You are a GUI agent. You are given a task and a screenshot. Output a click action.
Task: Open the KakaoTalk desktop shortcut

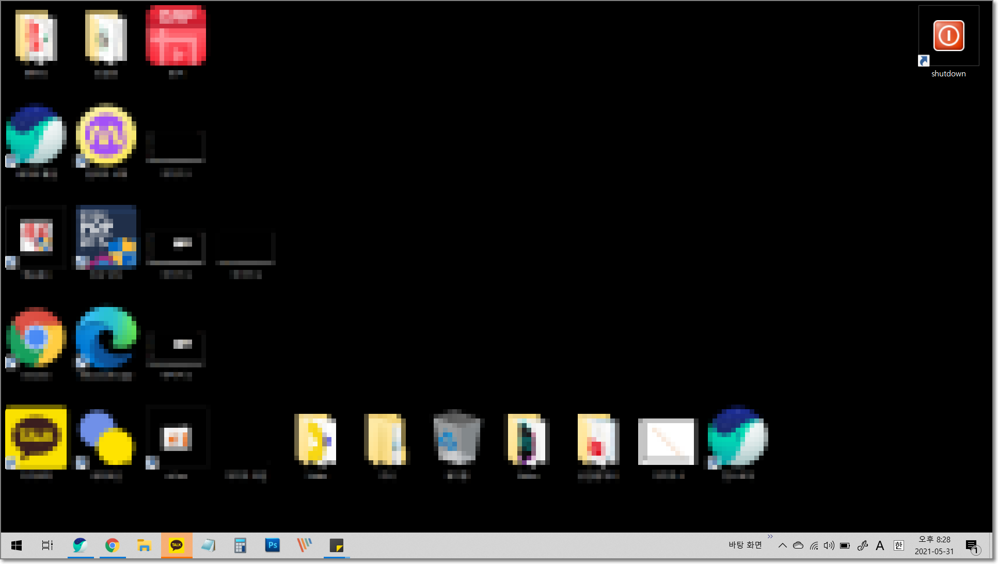[36, 438]
